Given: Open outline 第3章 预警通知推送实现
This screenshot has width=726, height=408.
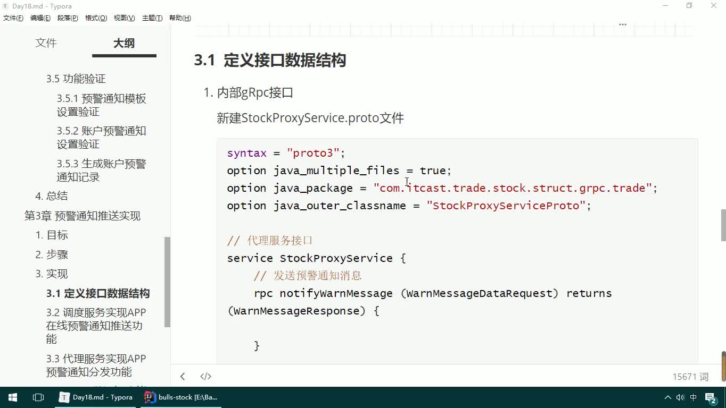Looking at the screenshot, I should click(x=82, y=216).
